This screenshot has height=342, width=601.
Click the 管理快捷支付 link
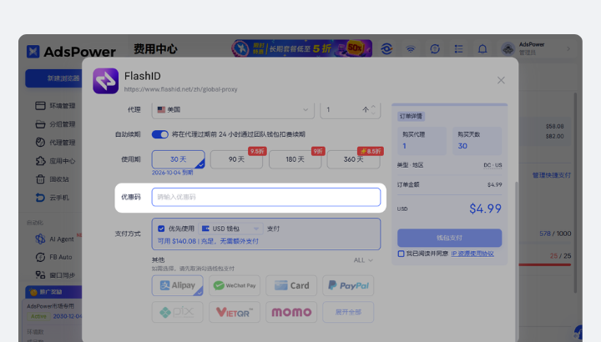pyautogui.click(x=552, y=175)
